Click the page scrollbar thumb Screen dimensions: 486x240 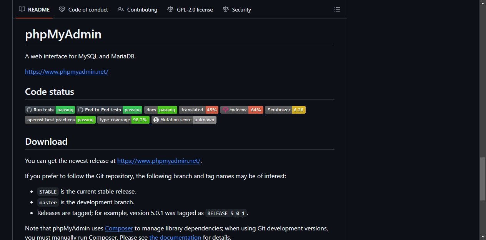[x=483, y=179]
